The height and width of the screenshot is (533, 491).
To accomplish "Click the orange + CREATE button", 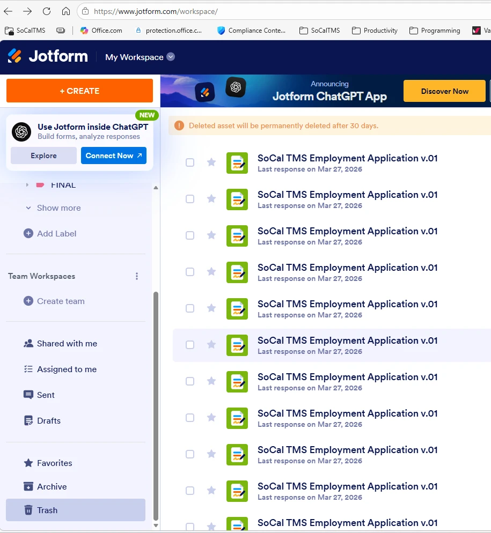I will pos(79,91).
